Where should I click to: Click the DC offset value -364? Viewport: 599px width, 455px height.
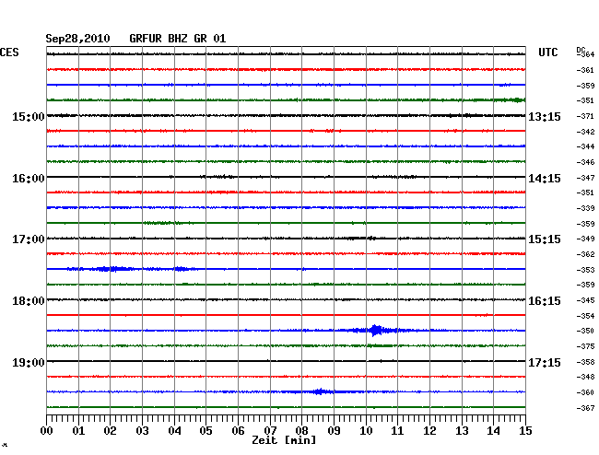pyautogui.click(x=587, y=54)
